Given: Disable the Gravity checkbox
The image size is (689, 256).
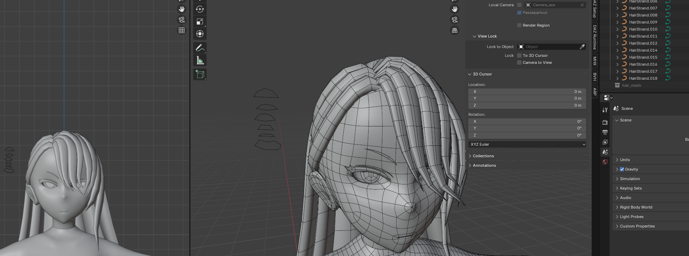Looking at the screenshot, I should point(622,169).
